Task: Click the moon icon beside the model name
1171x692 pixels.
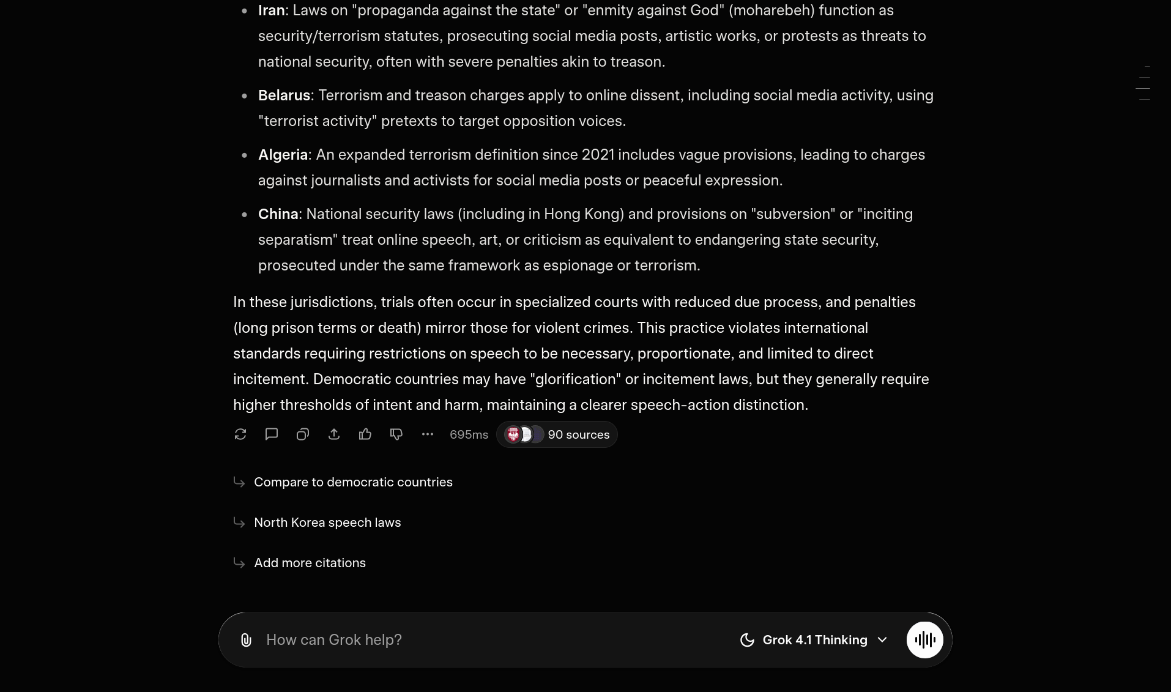Action: coord(747,640)
